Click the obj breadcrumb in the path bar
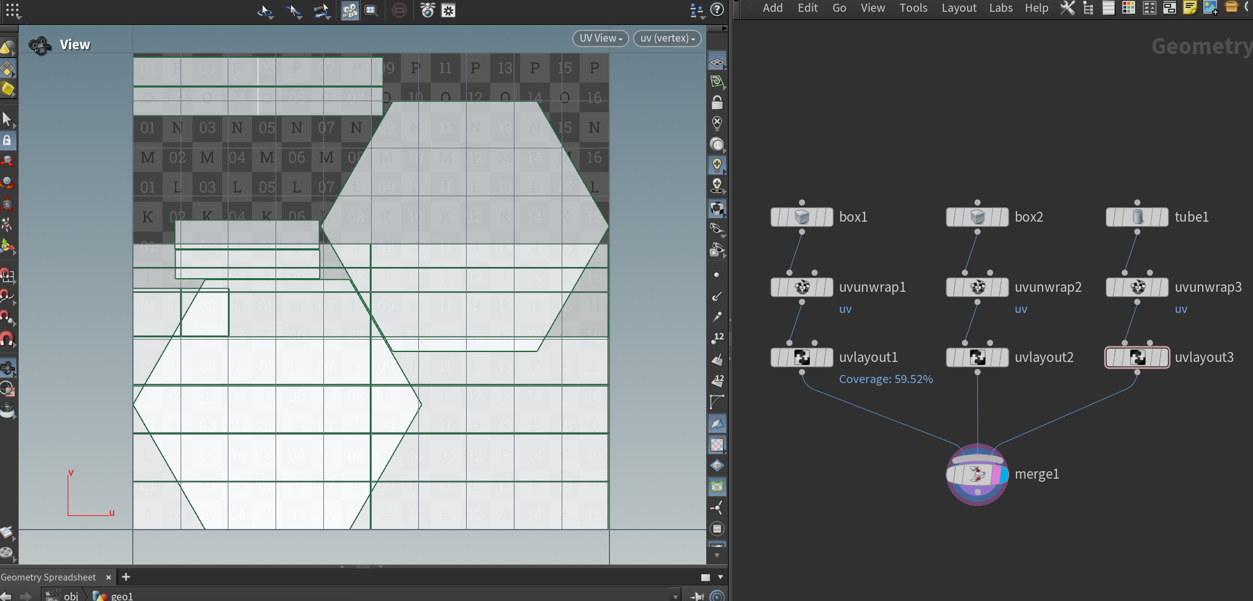The width and height of the screenshot is (1253, 601). (71, 596)
